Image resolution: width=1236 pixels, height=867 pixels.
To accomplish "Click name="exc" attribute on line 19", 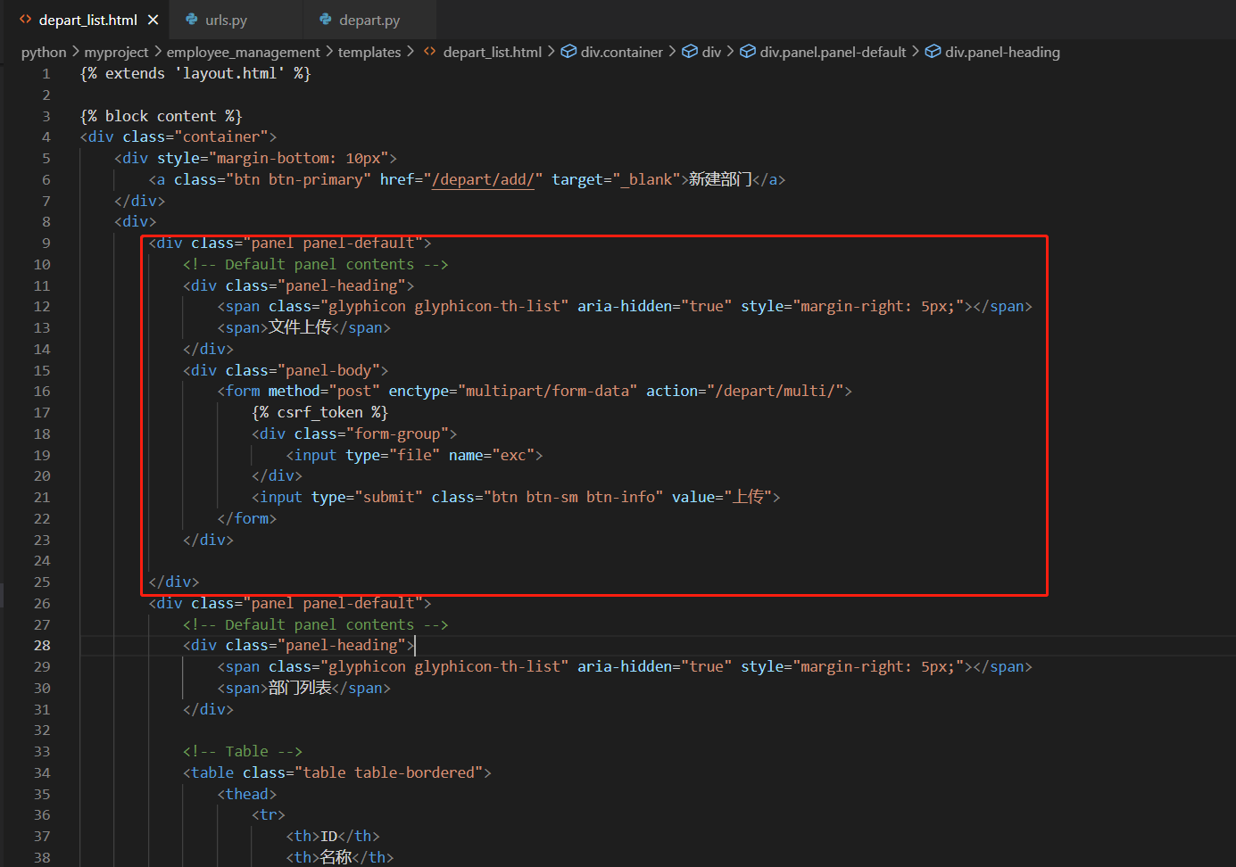I will (x=491, y=455).
